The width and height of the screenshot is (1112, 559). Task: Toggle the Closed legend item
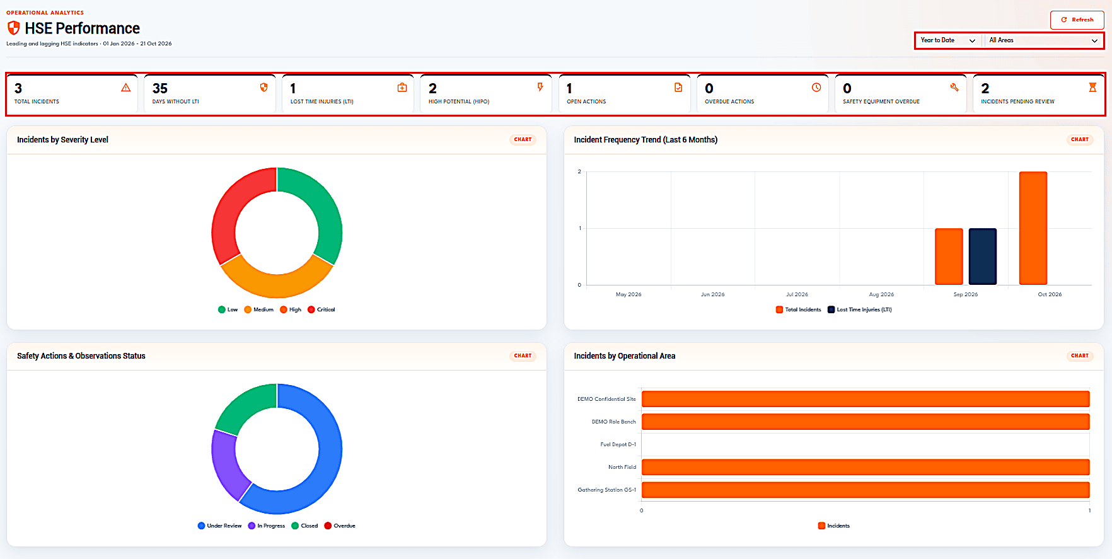[304, 526]
